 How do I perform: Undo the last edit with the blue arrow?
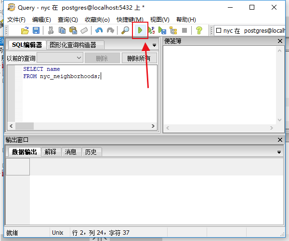pyautogui.click(x=99, y=30)
